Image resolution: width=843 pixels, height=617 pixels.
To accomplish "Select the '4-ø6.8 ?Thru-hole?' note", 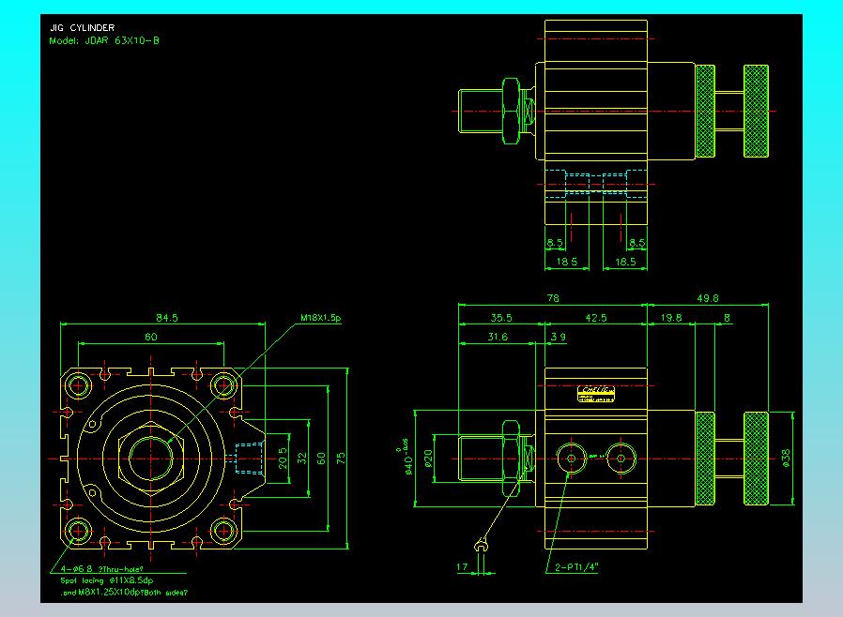I will coord(102,569).
